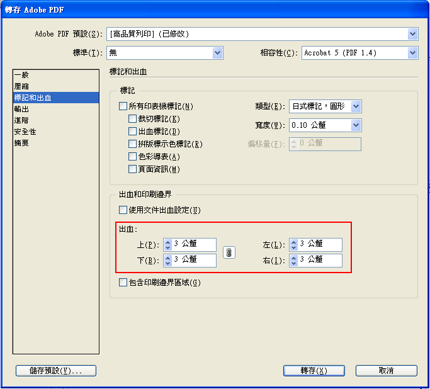
Task: Open the 標準 dropdown
Action: (x=165, y=53)
